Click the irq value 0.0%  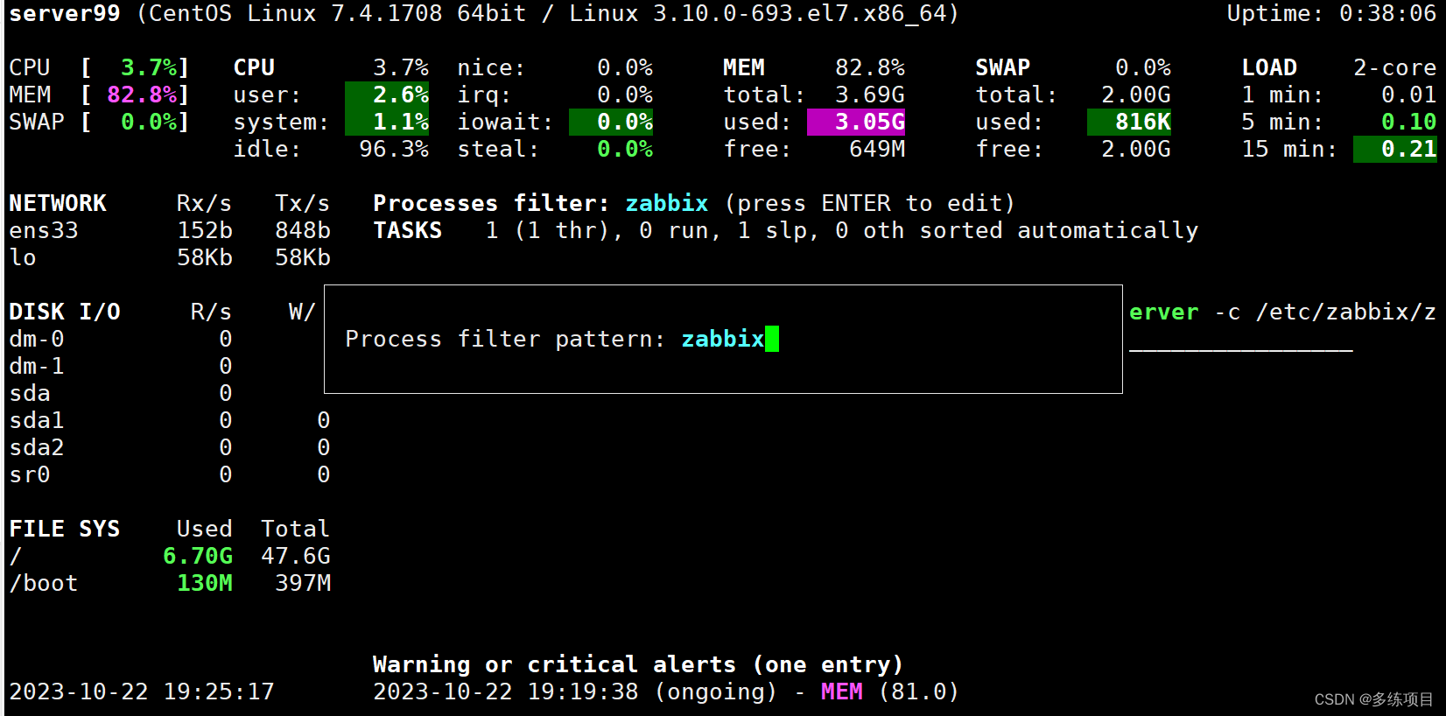pos(625,95)
